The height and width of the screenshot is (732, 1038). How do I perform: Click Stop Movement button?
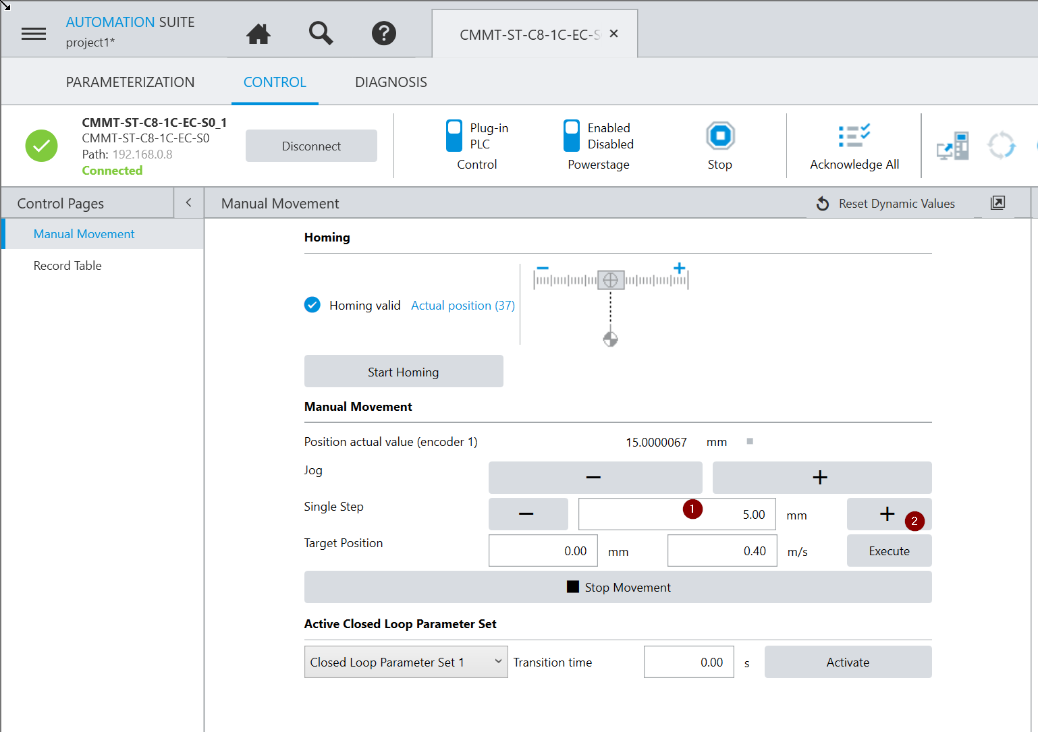click(x=618, y=587)
